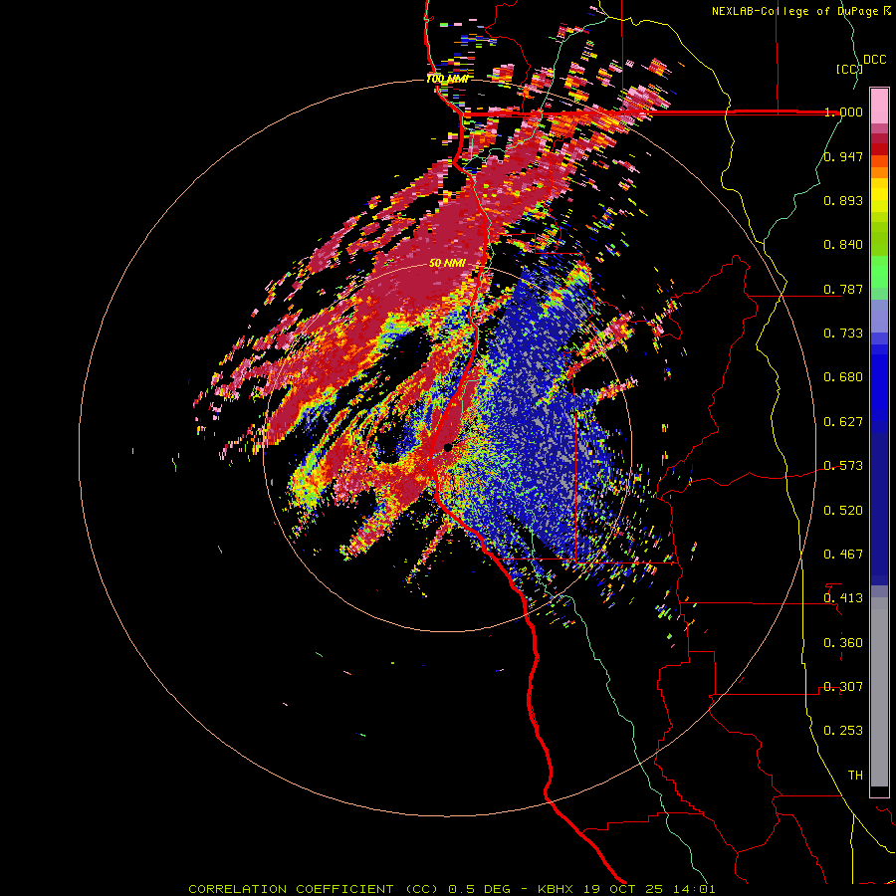Viewport: 896px width, 896px height.
Task: Click the TH threshold label
Action: click(855, 776)
